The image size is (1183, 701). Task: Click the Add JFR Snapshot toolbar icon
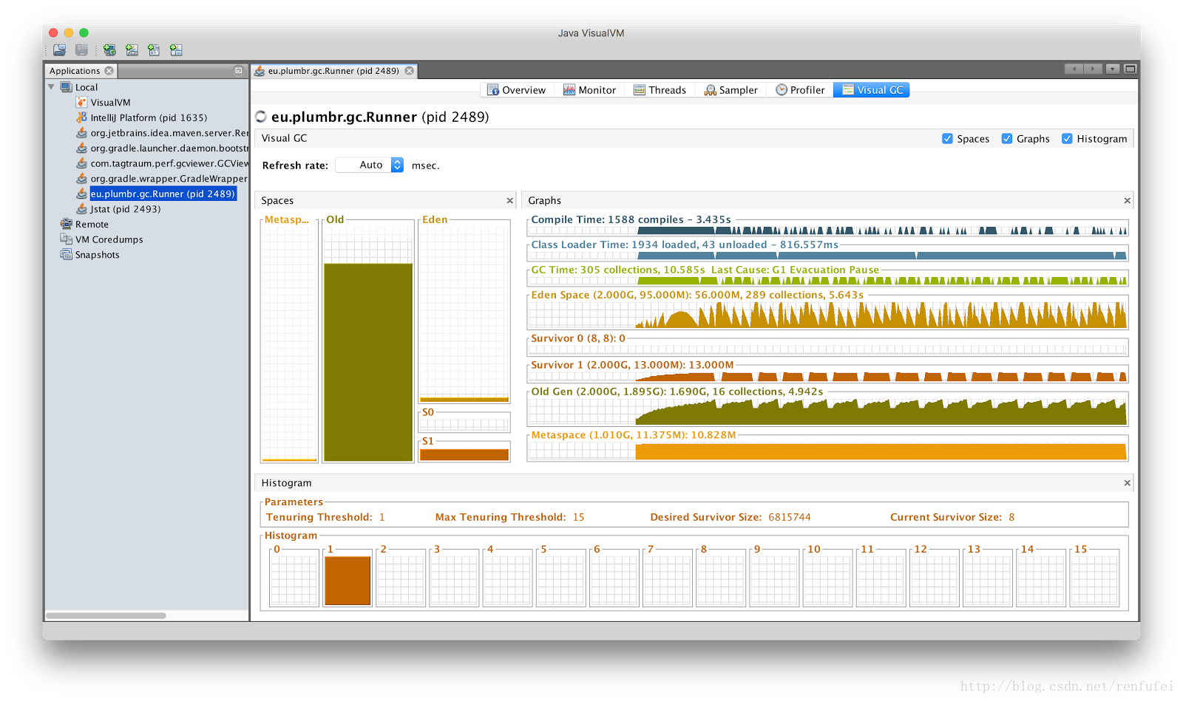pyautogui.click(x=176, y=50)
